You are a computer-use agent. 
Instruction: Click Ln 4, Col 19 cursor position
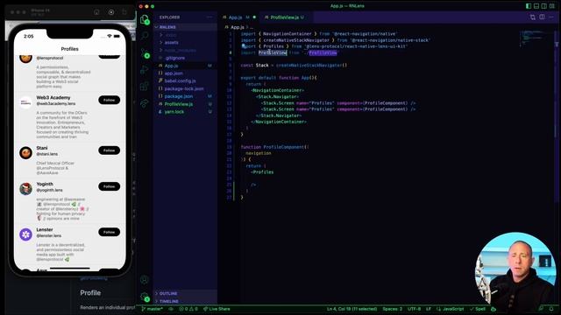pyautogui.click(x=352, y=309)
